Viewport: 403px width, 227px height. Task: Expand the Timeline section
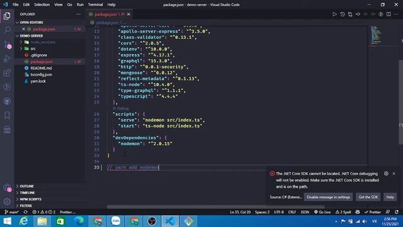27,192
